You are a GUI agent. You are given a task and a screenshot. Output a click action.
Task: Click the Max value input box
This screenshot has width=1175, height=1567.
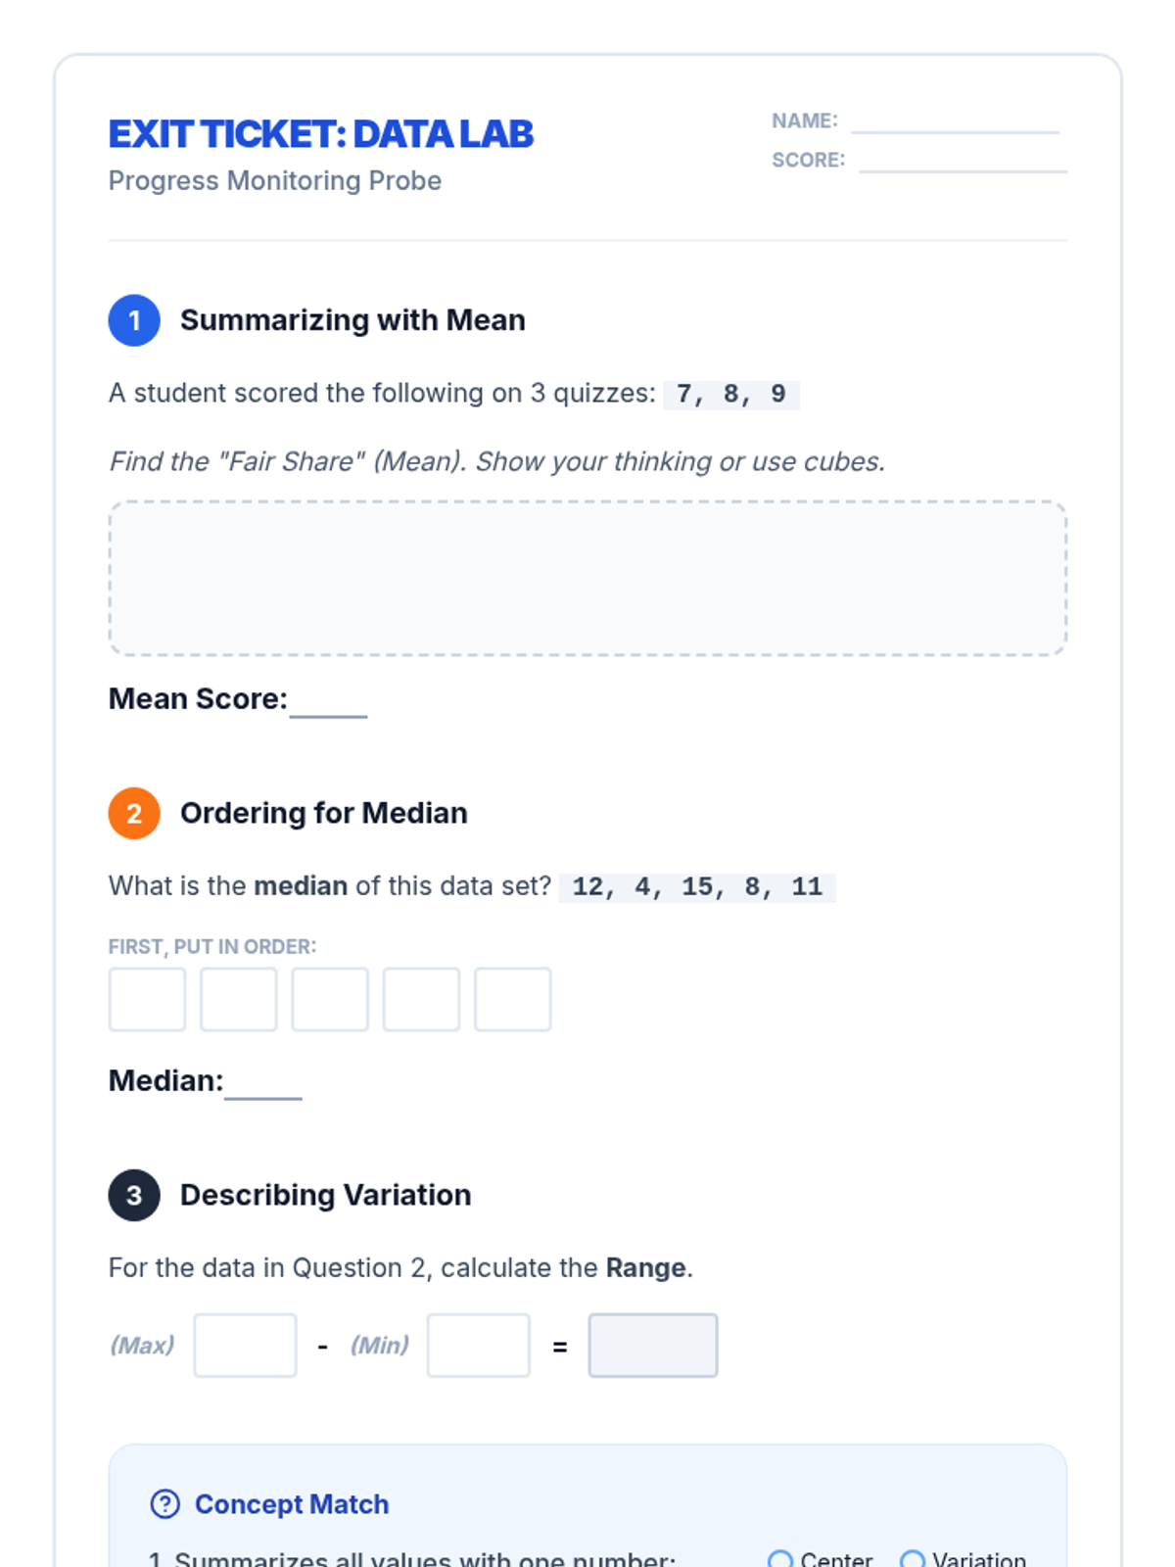click(x=245, y=1345)
